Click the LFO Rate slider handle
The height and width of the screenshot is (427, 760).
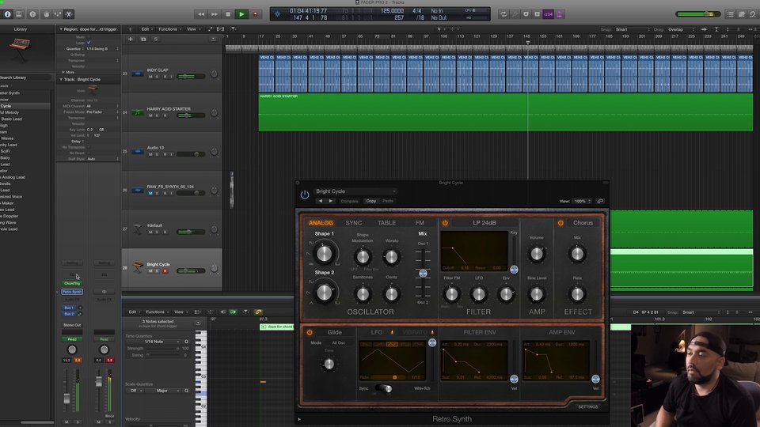point(394,377)
